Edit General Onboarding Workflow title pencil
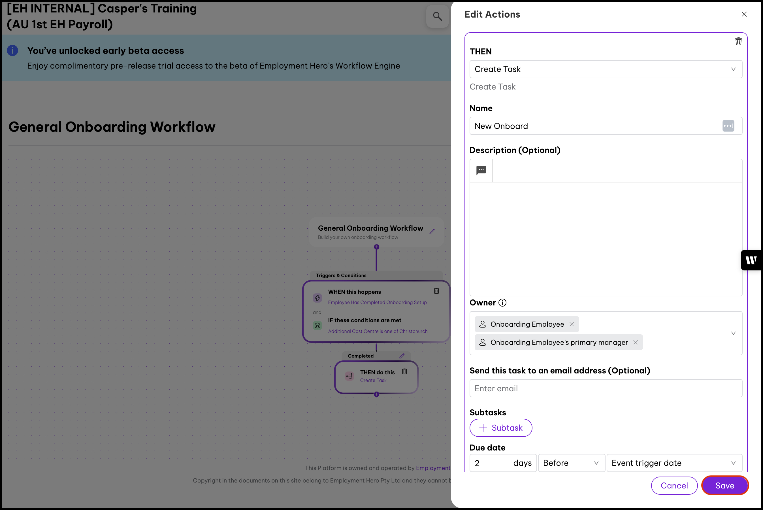The height and width of the screenshot is (510, 763). 432,231
